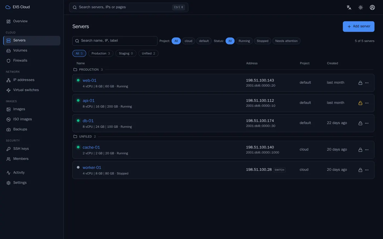The width and height of the screenshot is (383, 239).
Task: Click the lock icon on web-01 row
Action: pyautogui.click(x=360, y=83)
